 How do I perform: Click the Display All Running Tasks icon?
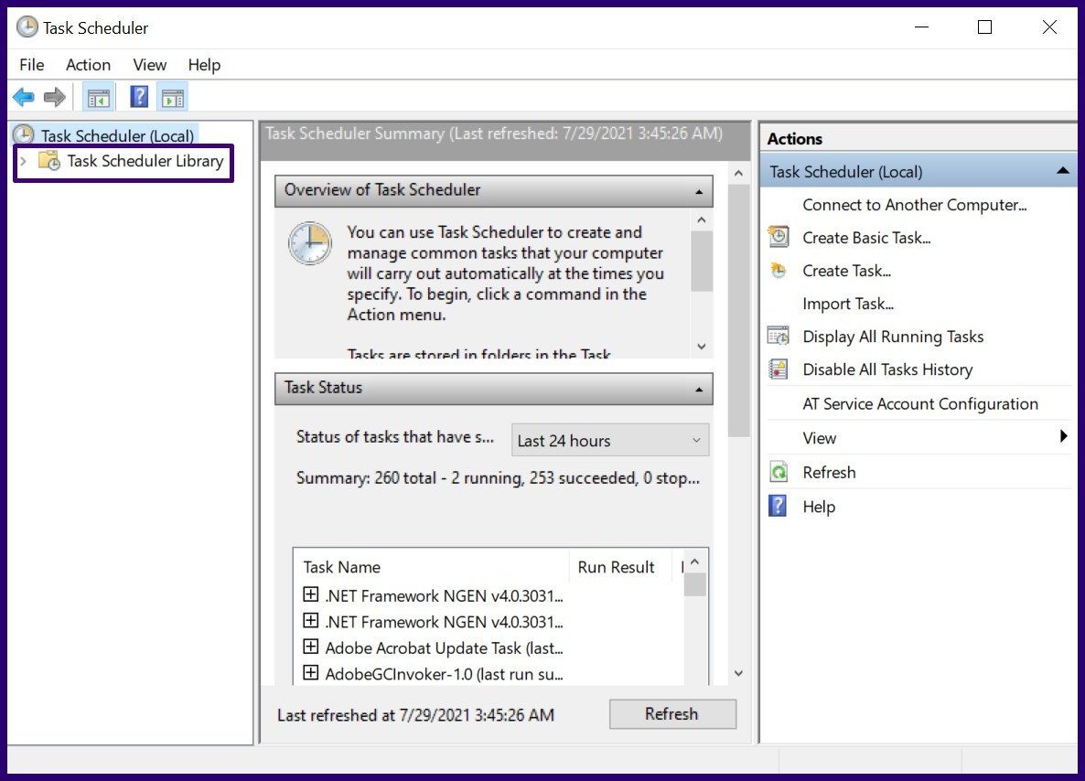coord(779,337)
